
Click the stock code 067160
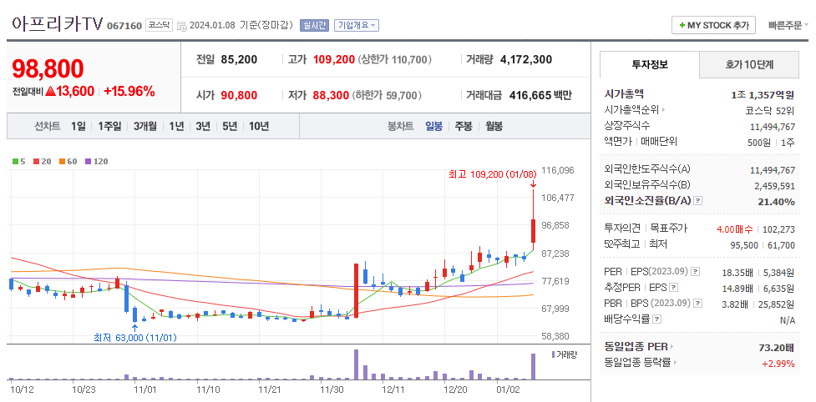click(124, 26)
